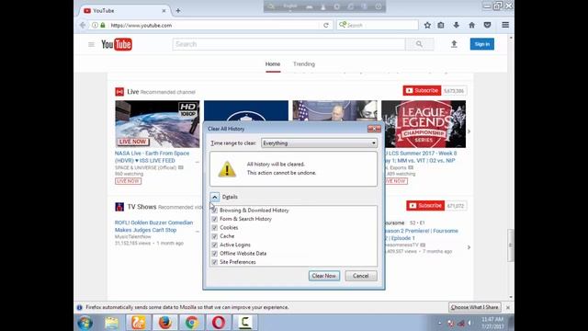Select the YouTube browser tab

point(125,11)
